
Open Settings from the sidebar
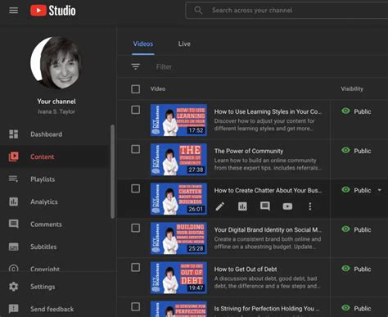43,287
